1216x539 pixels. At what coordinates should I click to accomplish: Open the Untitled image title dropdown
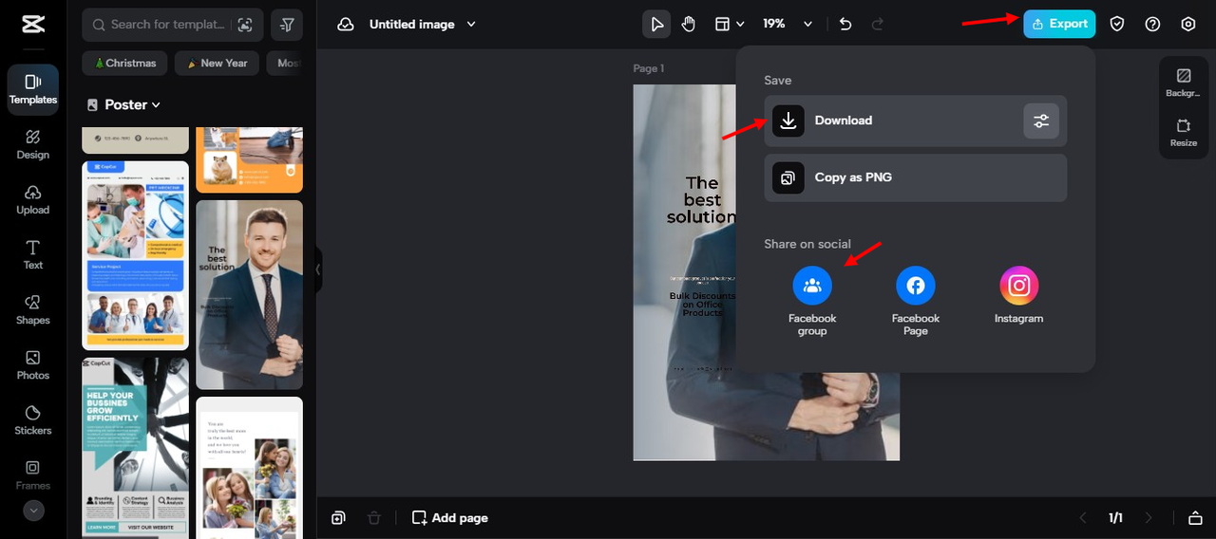click(x=423, y=25)
